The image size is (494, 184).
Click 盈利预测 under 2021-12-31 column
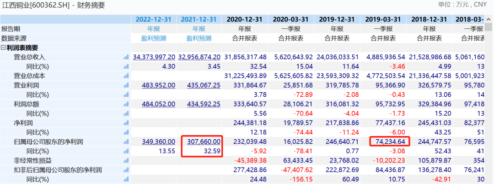point(199,38)
